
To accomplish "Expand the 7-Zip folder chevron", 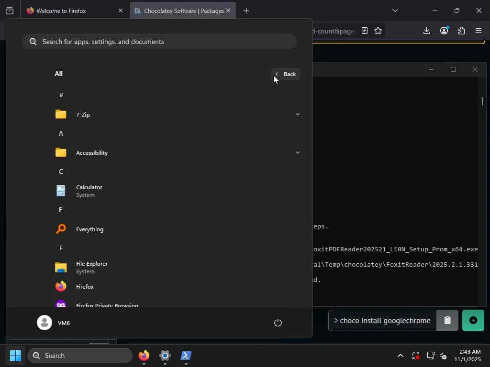I will [x=298, y=115].
